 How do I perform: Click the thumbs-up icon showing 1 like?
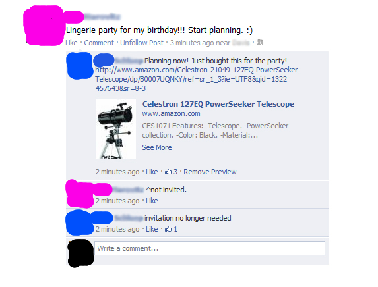168,229
